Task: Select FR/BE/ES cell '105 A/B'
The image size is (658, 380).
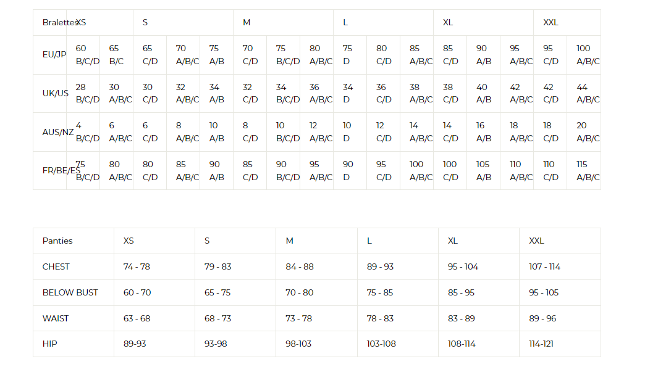Action: 483,170
